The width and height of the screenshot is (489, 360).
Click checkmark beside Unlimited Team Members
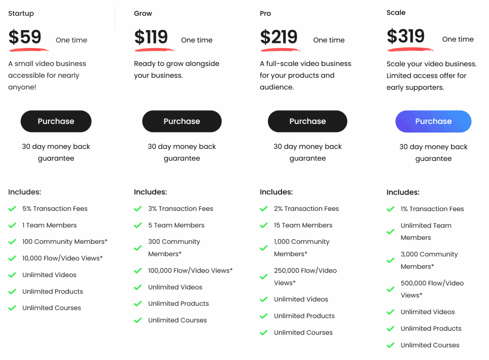(x=390, y=232)
